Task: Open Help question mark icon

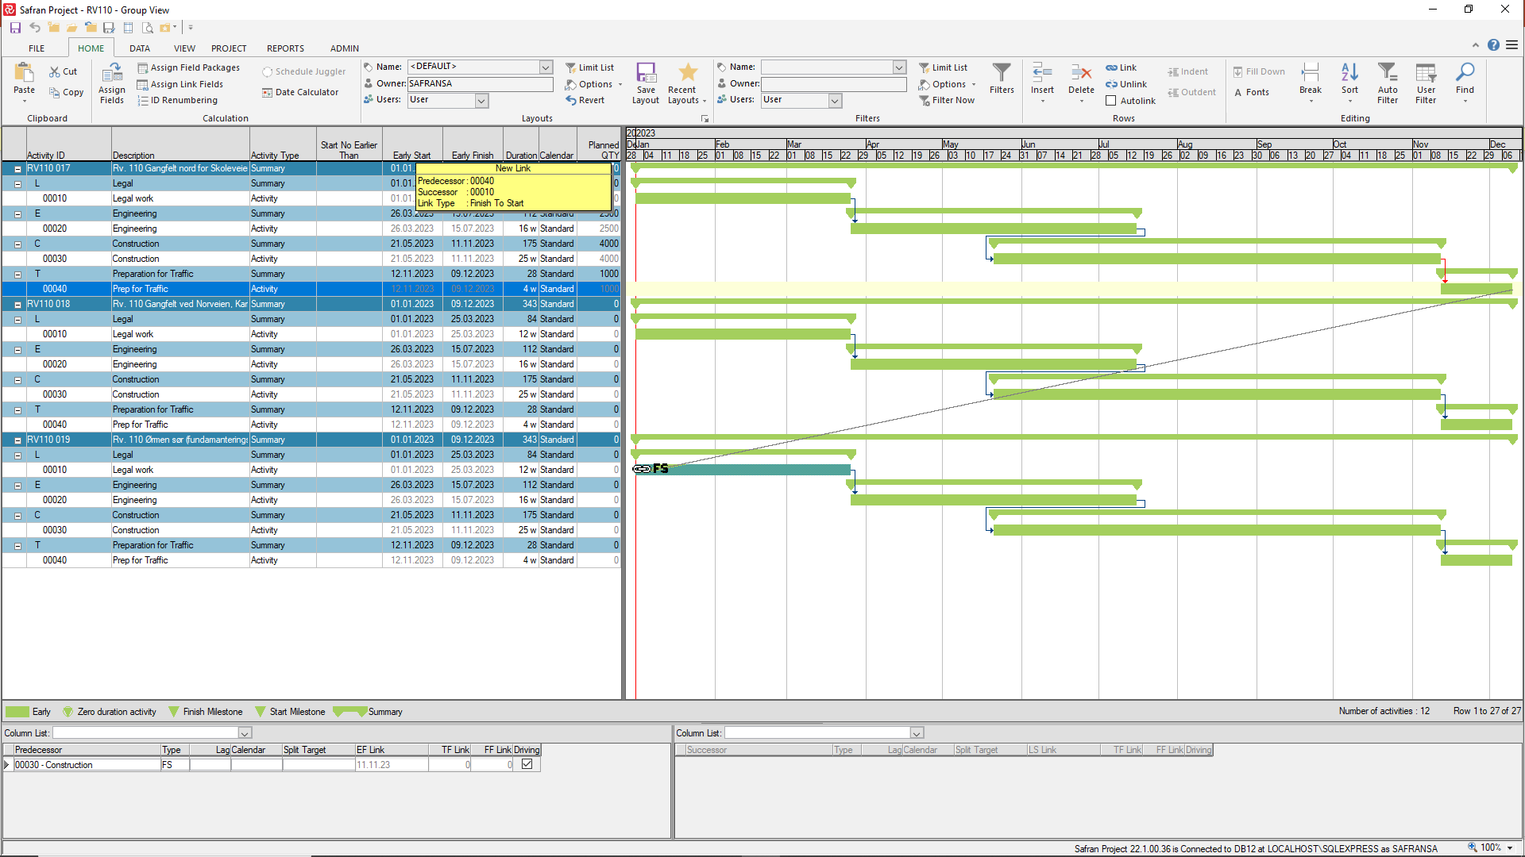Action: click(1493, 45)
